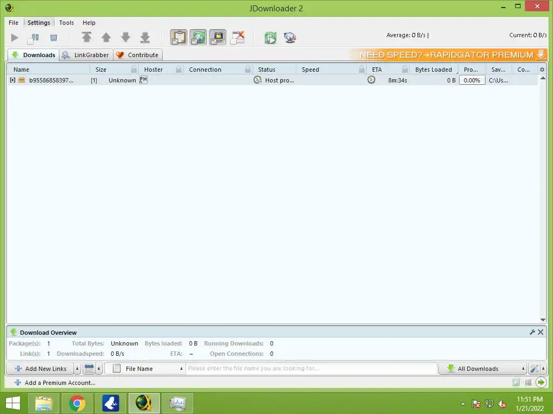This screenshot has height=414, width=553.
Task: Click the scroll-down arrow of the download list
Action: coord(543,320)
